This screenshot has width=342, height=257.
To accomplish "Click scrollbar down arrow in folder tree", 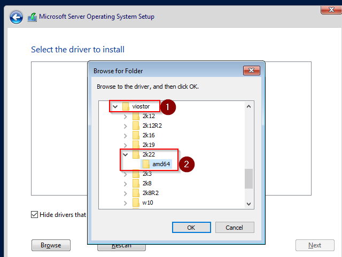I will (x=248, y=204).
